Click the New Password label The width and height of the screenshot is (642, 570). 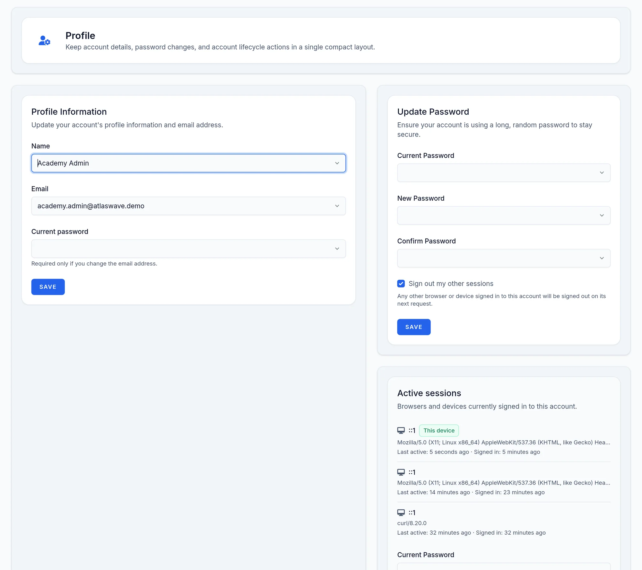point(421,198)
